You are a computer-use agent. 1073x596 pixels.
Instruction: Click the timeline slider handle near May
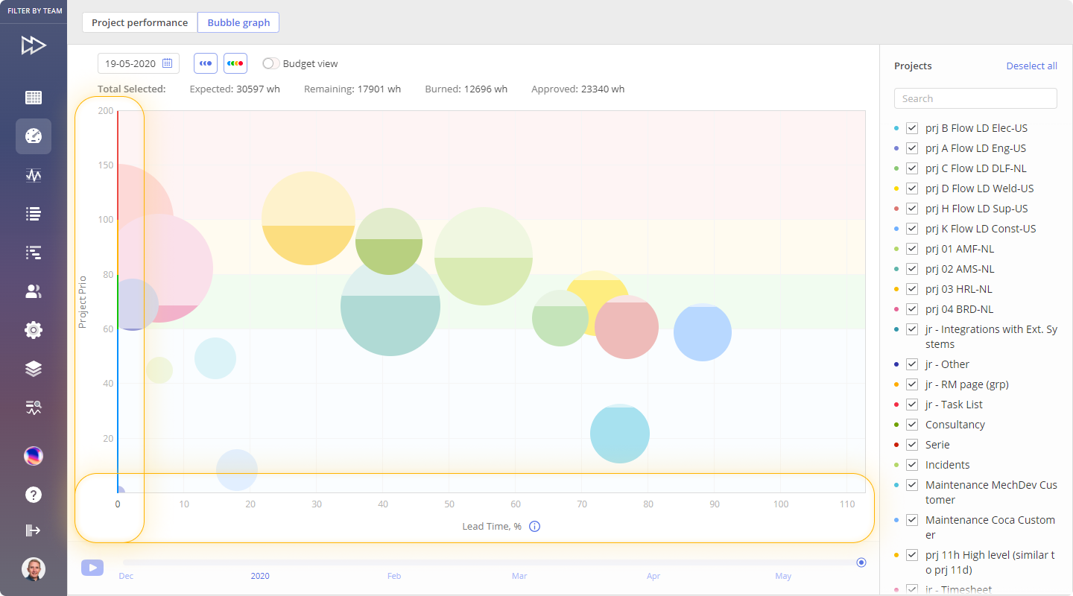pos(861,562)
